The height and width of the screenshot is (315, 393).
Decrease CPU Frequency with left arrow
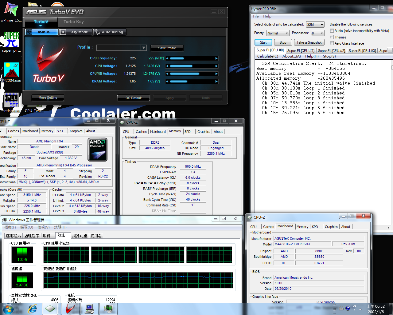click(167, 58)
